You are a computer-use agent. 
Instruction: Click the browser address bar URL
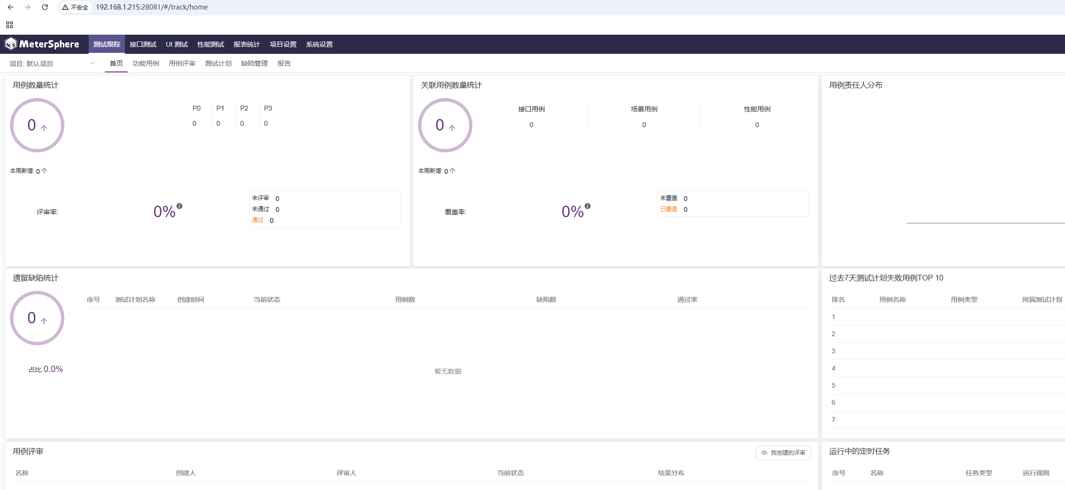152,7
